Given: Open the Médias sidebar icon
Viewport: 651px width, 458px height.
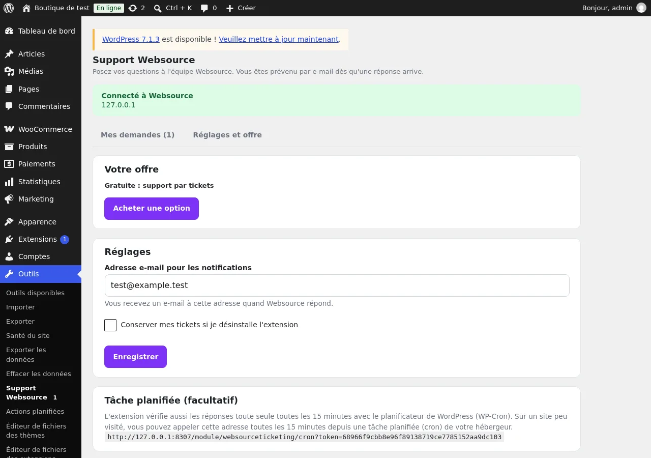Looking at the screenshot, I should [9, 71].
